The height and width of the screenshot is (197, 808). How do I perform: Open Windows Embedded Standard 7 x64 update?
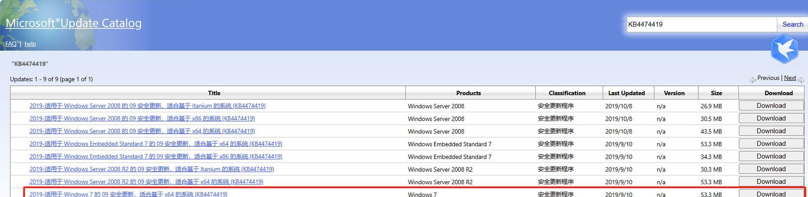[156, 144]
